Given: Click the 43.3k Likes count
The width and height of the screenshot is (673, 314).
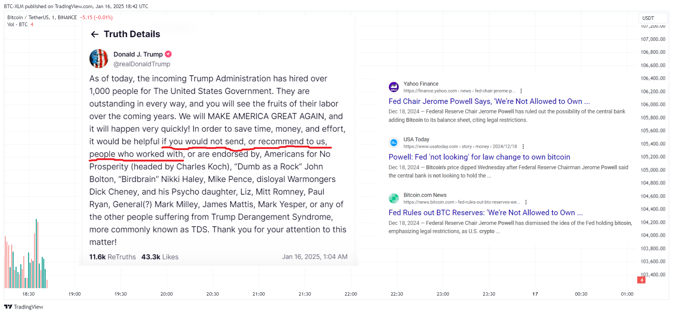Looking at the screenshot, I should click(x=160, y=257).
